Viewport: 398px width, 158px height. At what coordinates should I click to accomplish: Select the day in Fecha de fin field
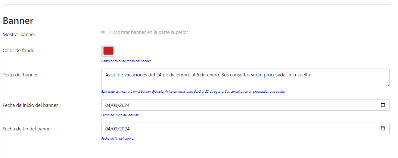(x=108, y=129)
